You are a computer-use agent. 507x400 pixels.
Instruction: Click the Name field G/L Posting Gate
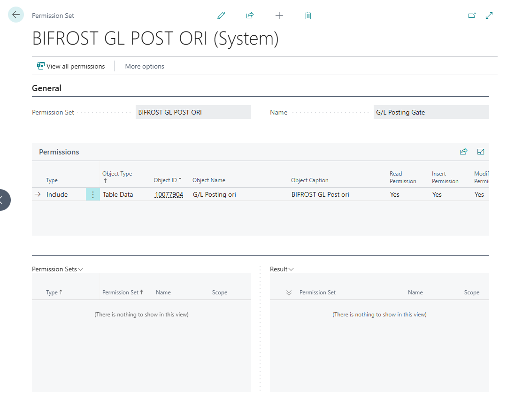[x=431, y=112]
